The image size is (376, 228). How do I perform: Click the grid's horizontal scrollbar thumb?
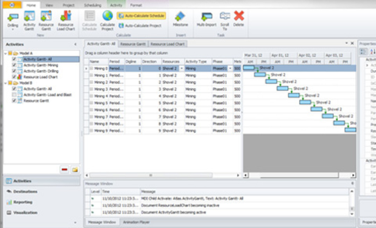pos(151,175)
